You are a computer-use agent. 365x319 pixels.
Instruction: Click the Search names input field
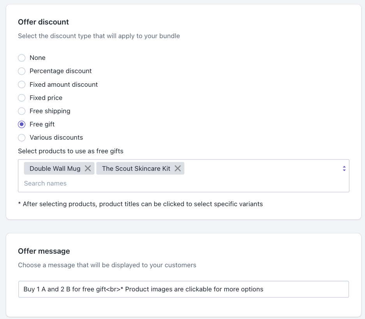[156, 183]
